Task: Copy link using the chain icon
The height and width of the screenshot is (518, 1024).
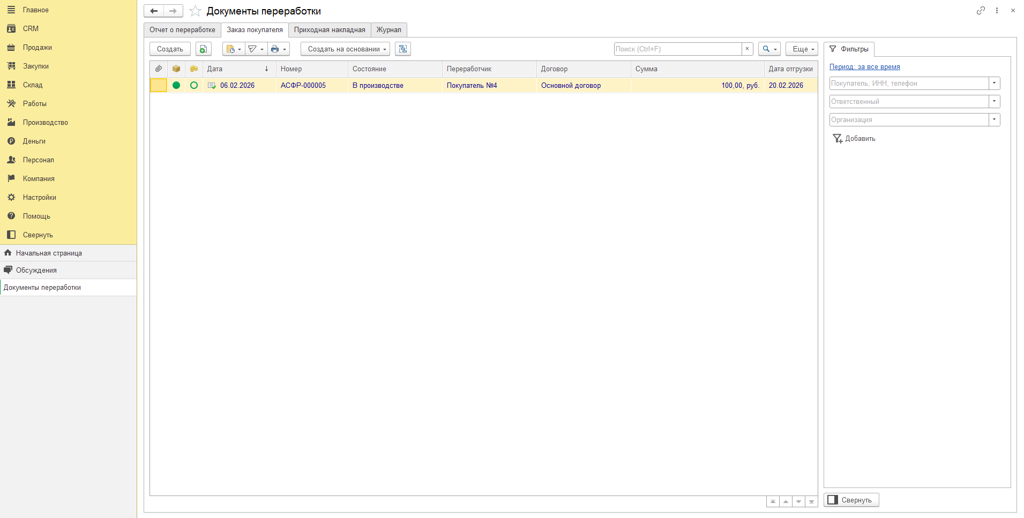Action: tap(981, 10)
